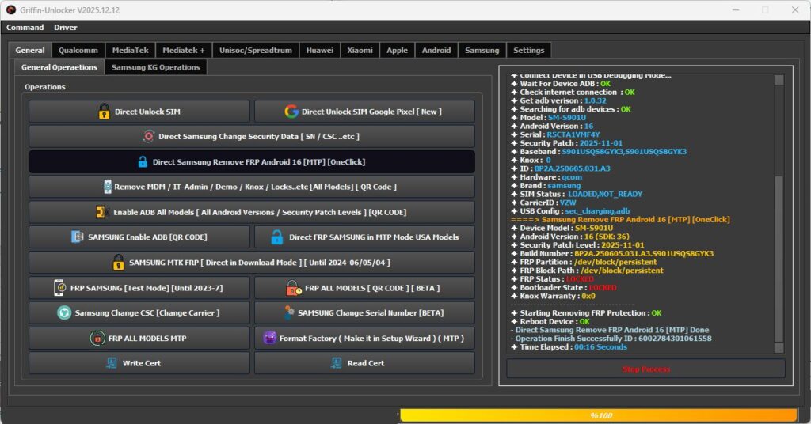Click the red lock icon on FRP ALL MODELS QR

pyautogui.click(x=293, y=288)
